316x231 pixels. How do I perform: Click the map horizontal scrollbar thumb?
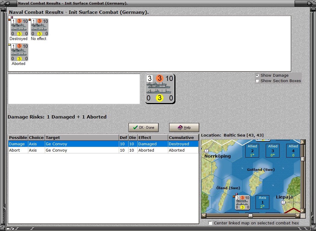point(250,216)
